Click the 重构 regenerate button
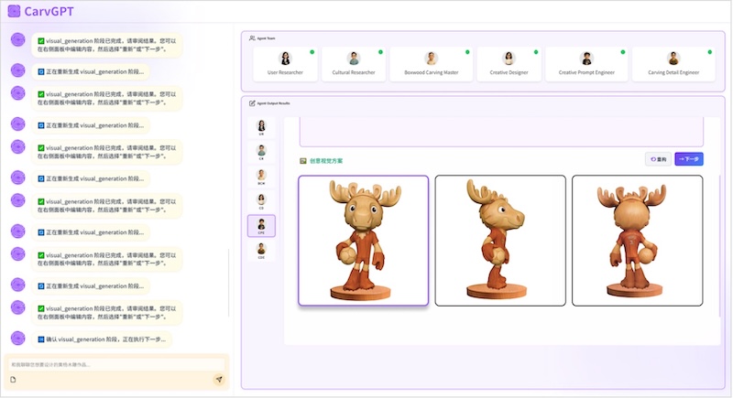Image resolution: width=733 pixels, height=398 pixels. 658,159
